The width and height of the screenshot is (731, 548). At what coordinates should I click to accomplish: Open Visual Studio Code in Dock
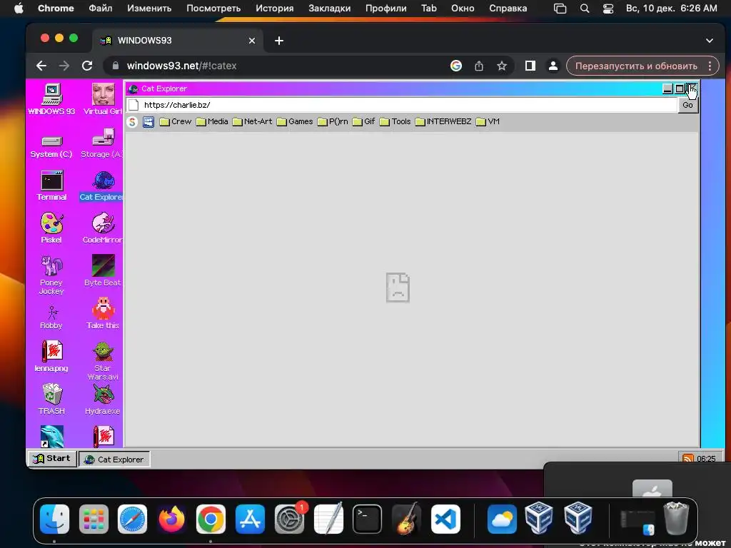click(445, 519)
